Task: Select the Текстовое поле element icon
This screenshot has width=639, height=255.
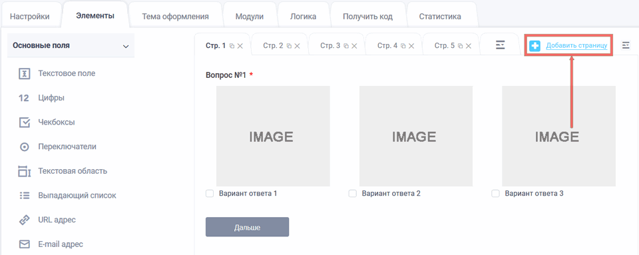Action: click(x=25, y=74)
